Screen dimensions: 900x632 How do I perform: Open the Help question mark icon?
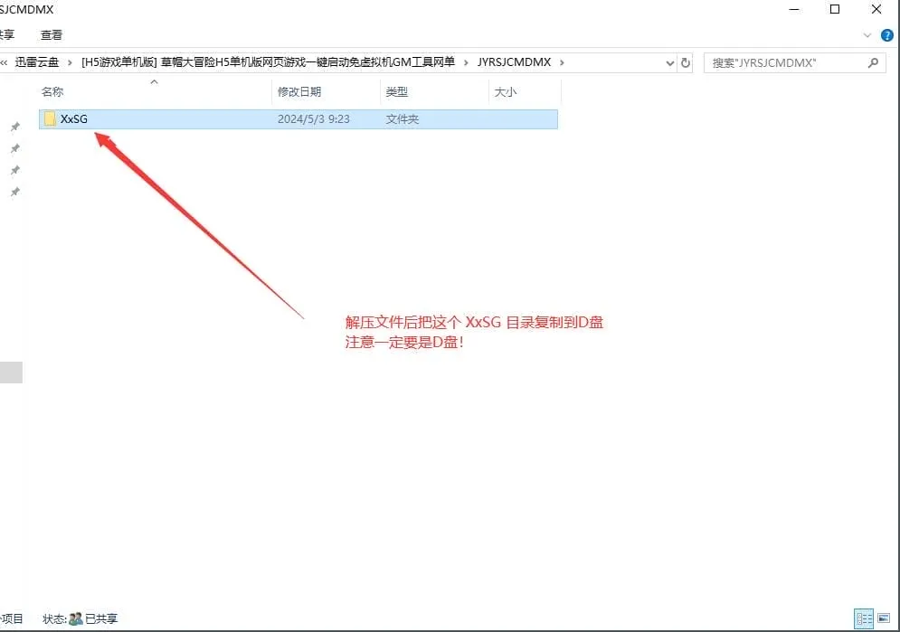pos(886,35)
